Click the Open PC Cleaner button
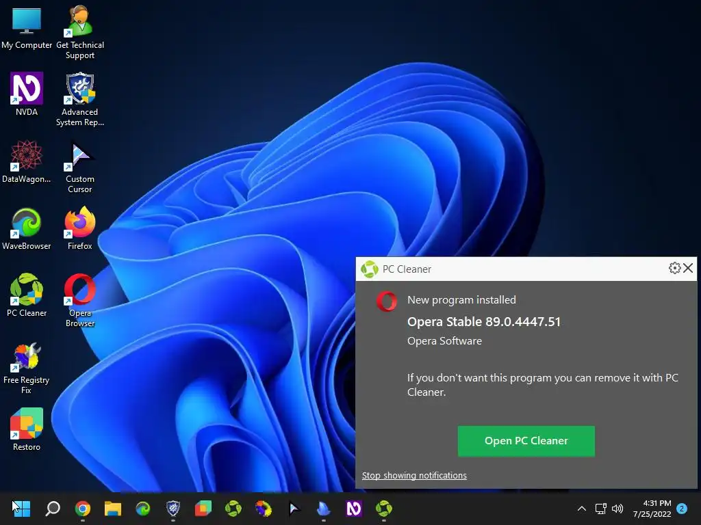The height and width of the screenshot is (525, 701). coord(526,441)
